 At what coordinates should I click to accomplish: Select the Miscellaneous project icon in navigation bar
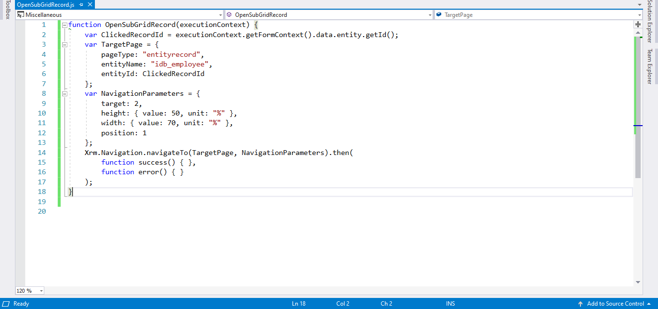click(21, 14)
